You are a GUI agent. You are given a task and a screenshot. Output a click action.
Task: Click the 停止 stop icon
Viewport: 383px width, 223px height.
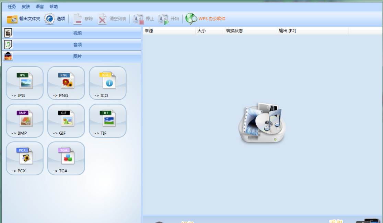[138, 19]
